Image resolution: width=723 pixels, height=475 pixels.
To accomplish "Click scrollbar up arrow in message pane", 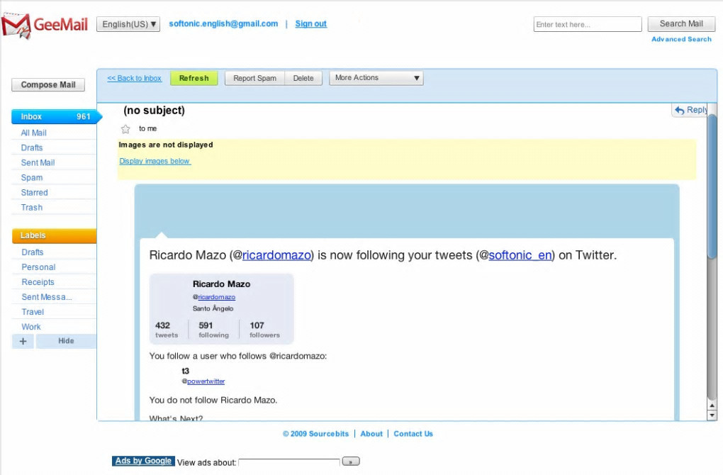I will coord(712,406).
